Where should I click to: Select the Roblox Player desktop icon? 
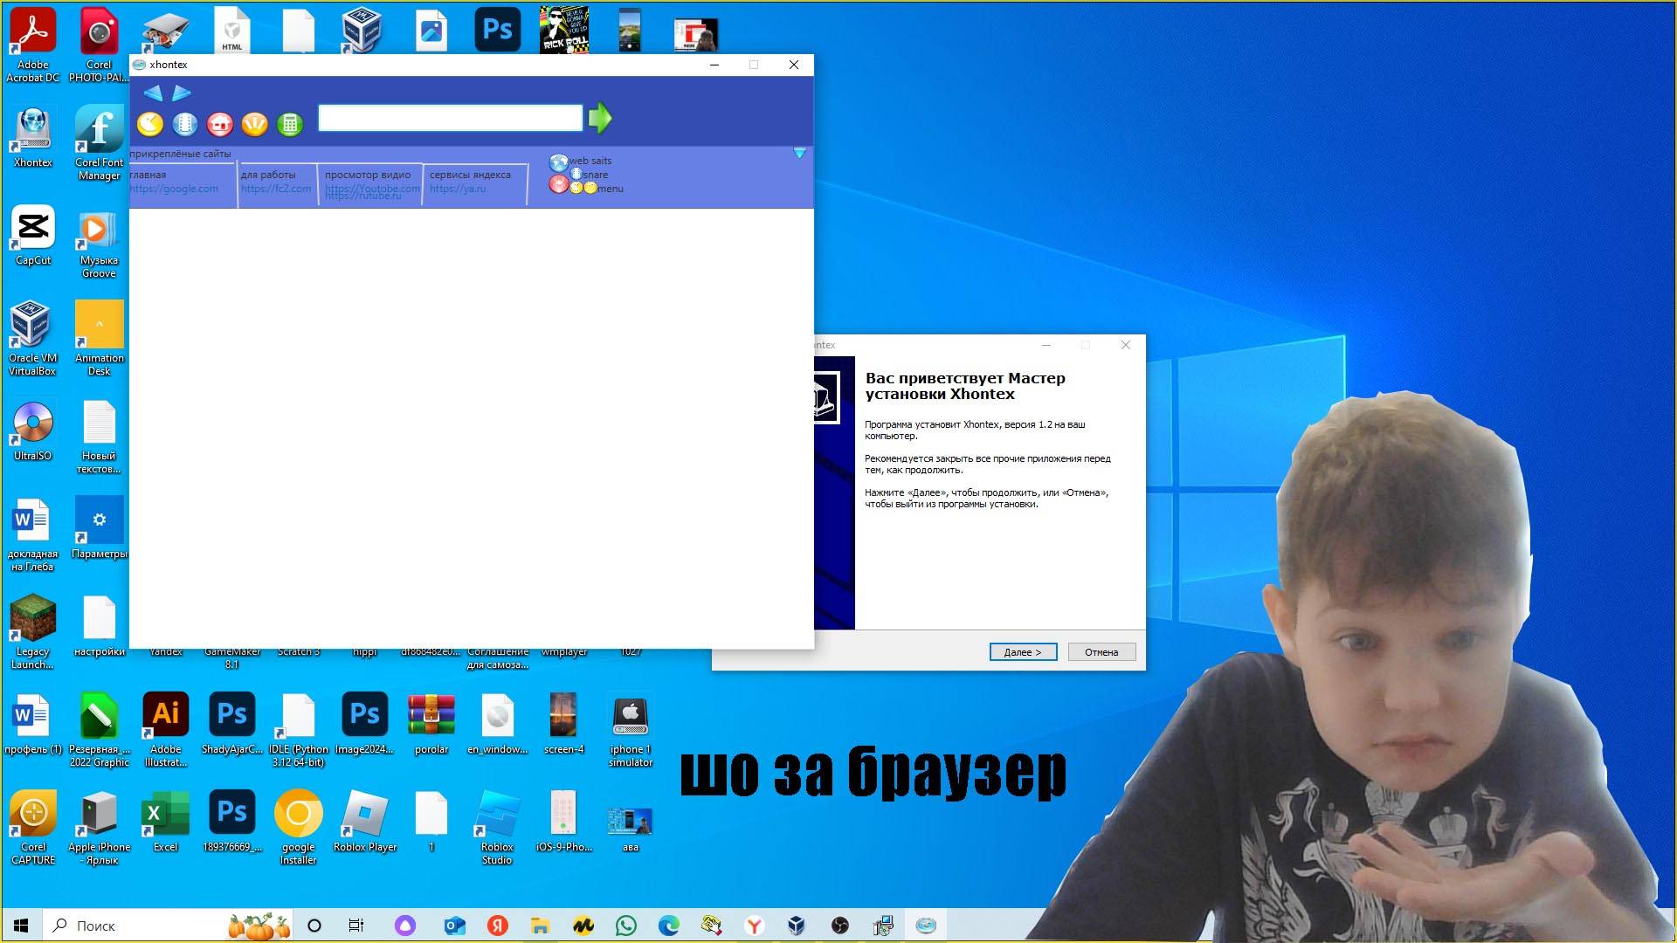[365, 822]
